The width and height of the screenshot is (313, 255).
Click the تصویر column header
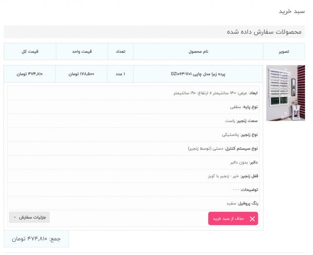[284, 51]
